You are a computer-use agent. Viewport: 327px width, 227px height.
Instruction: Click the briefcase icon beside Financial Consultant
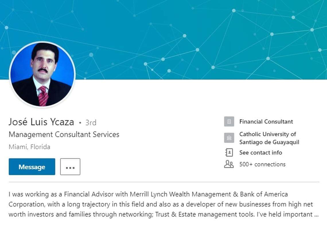point(229,122)
